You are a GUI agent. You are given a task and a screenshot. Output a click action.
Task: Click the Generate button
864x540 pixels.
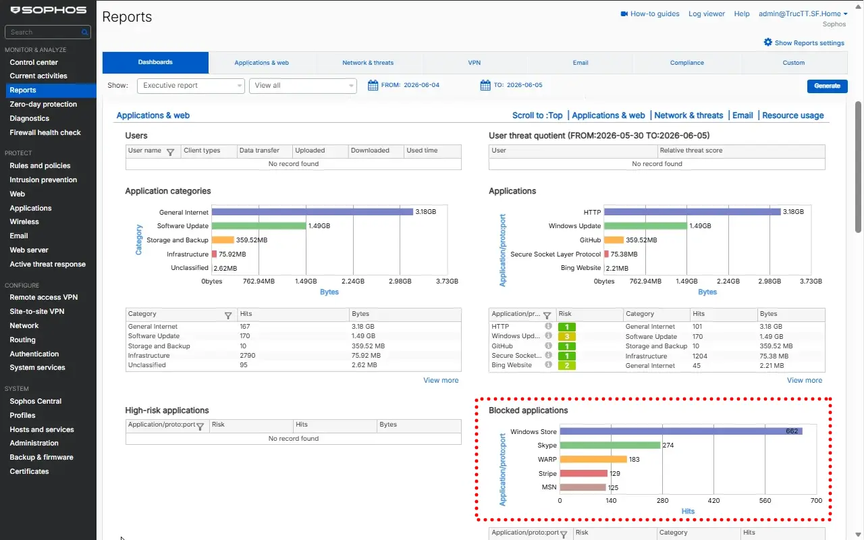tap(827, 86)
